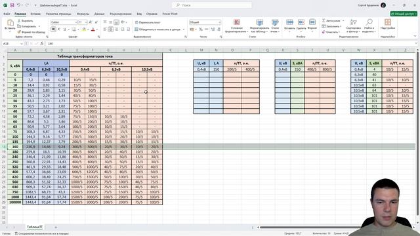This screenshot has width=420, height=236.
Task: Switch to the Разметка страницы tab
Action: click(x=58, y=14)
